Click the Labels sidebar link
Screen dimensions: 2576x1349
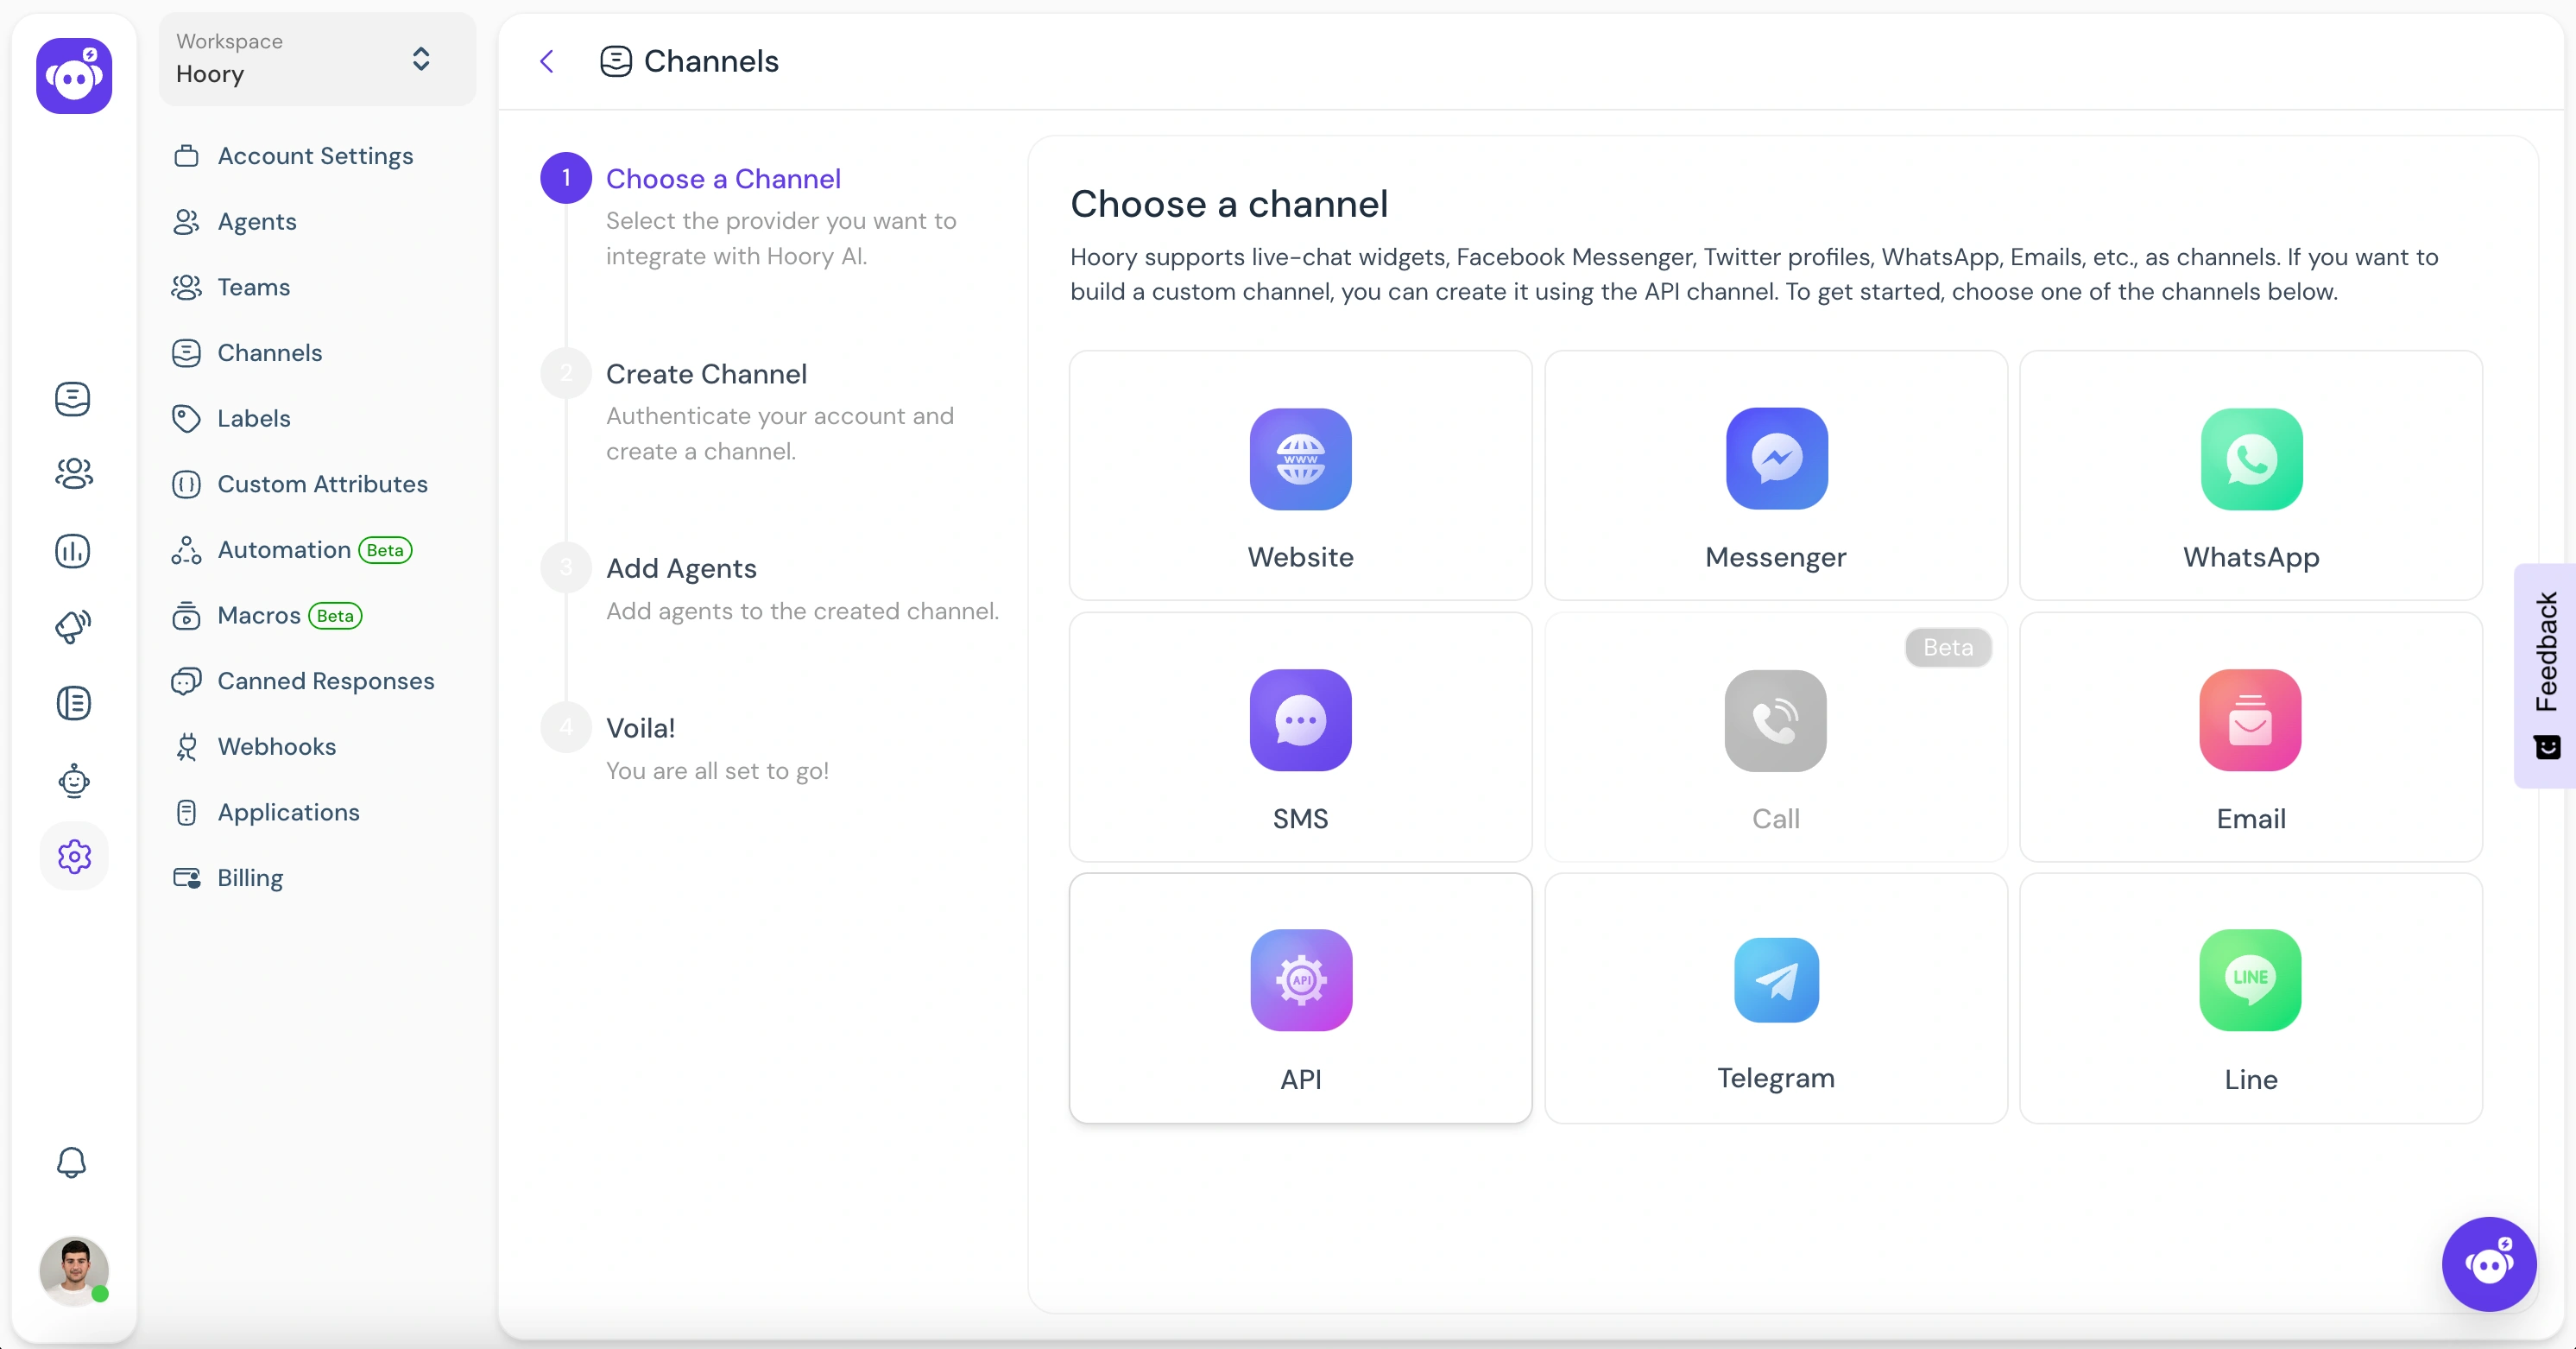tap(254, 418)
